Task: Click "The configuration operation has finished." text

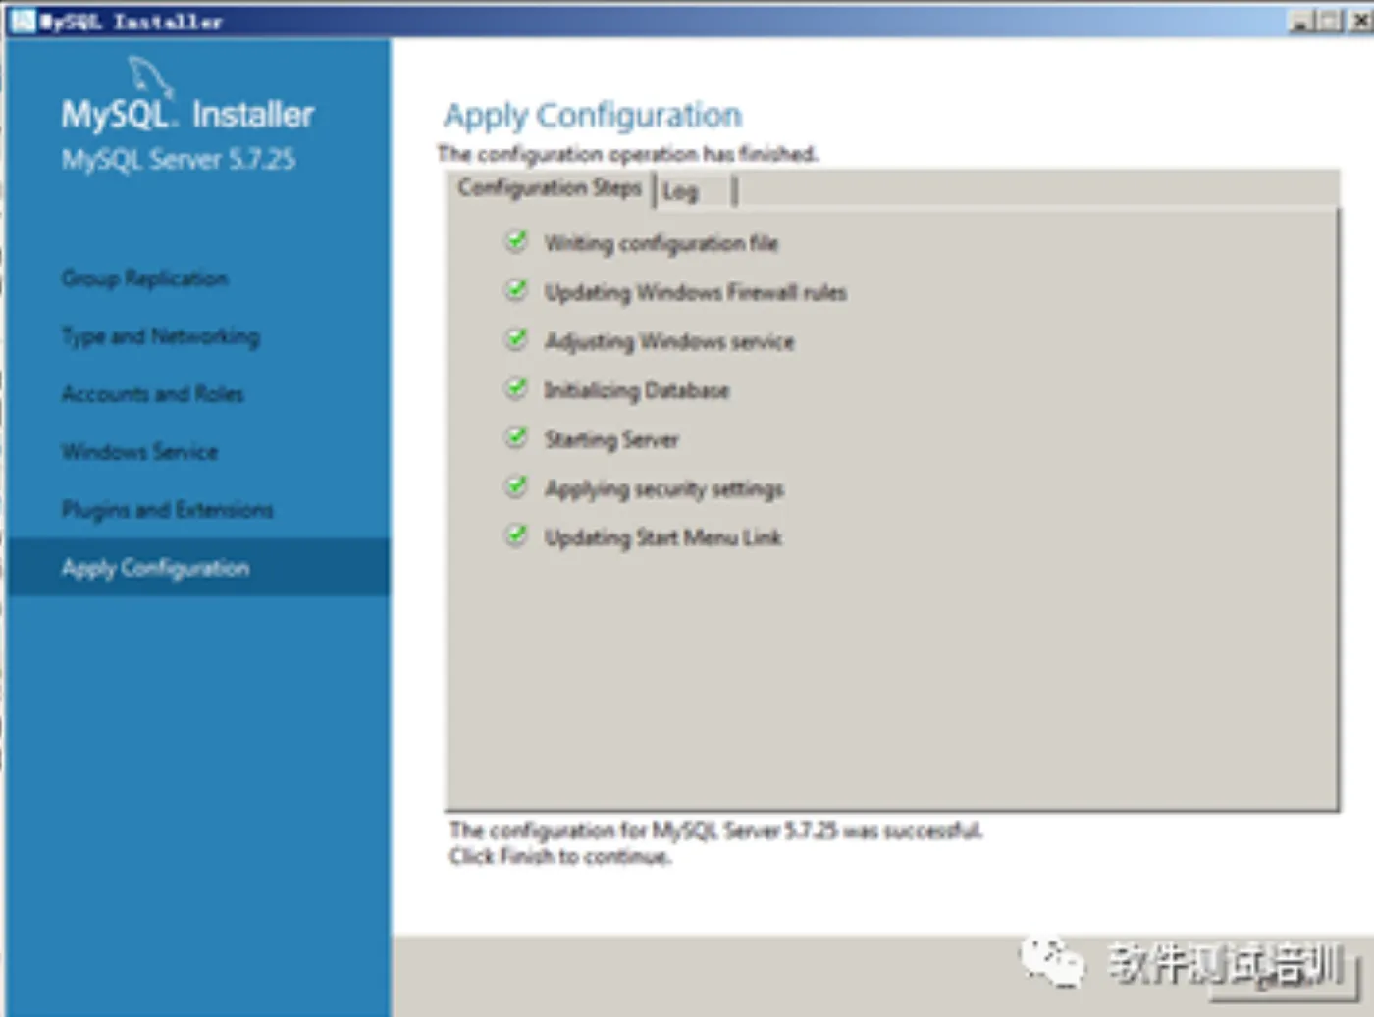Action: tap(627, 154)
